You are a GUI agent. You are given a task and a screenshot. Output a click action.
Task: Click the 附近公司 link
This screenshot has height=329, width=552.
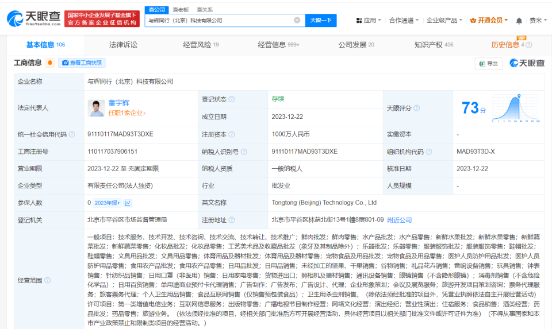point(399,220)
